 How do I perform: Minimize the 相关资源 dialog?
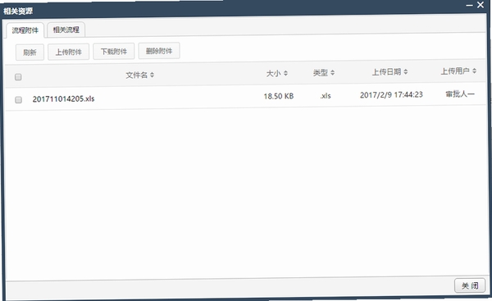(469, 5)
